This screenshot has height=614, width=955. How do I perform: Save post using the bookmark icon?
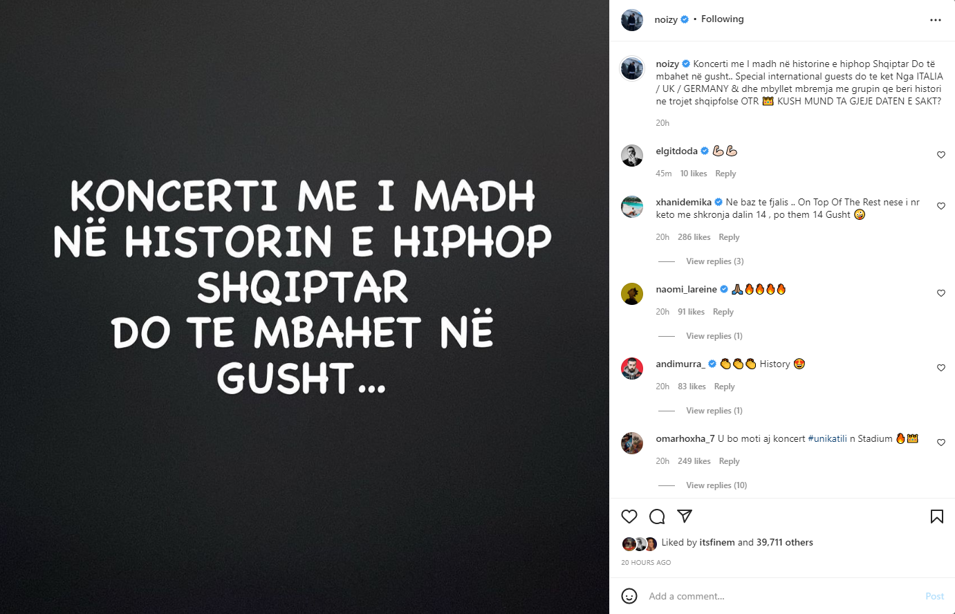click(x=937, y=517)
